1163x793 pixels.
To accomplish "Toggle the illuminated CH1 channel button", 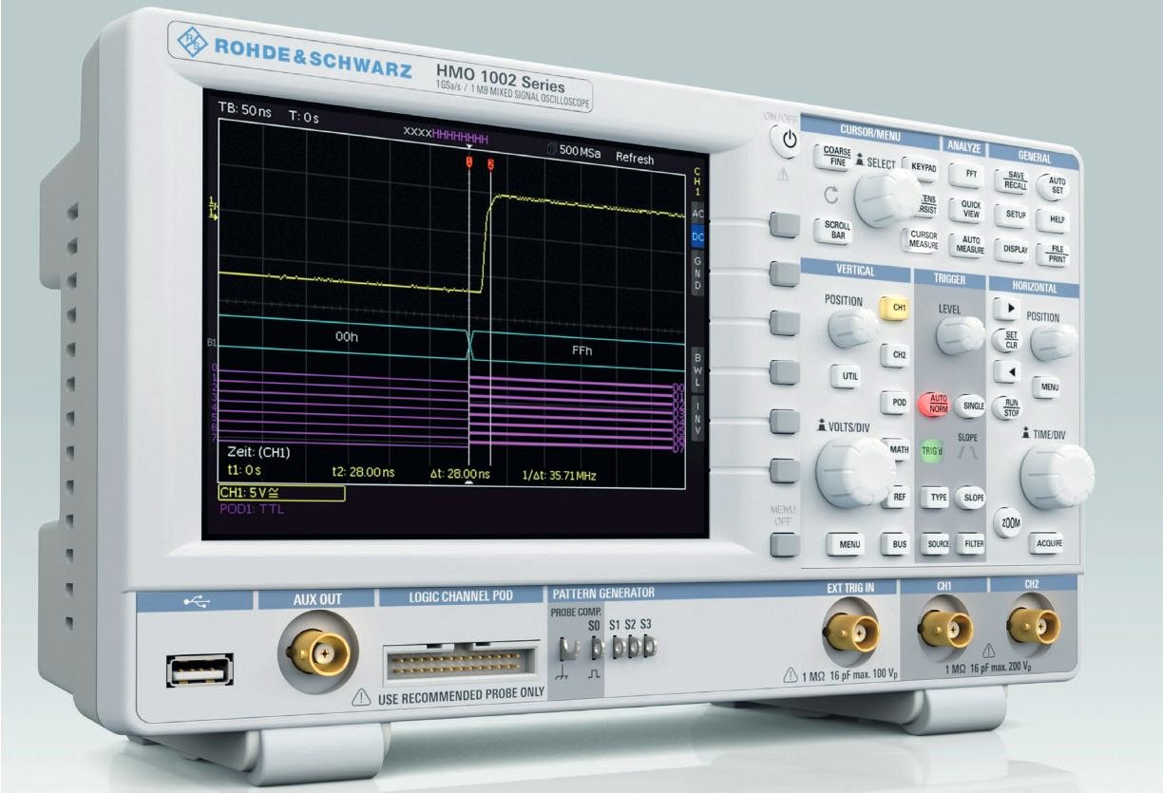I will [x=893, y=309].
